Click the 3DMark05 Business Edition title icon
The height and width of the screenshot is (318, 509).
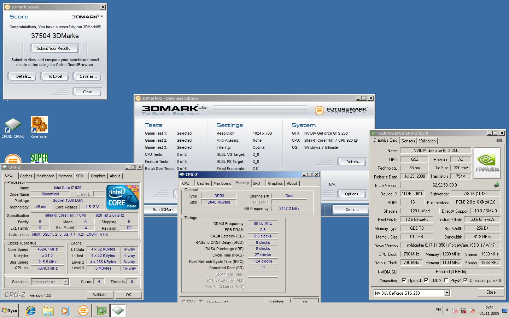coord(138,98)
